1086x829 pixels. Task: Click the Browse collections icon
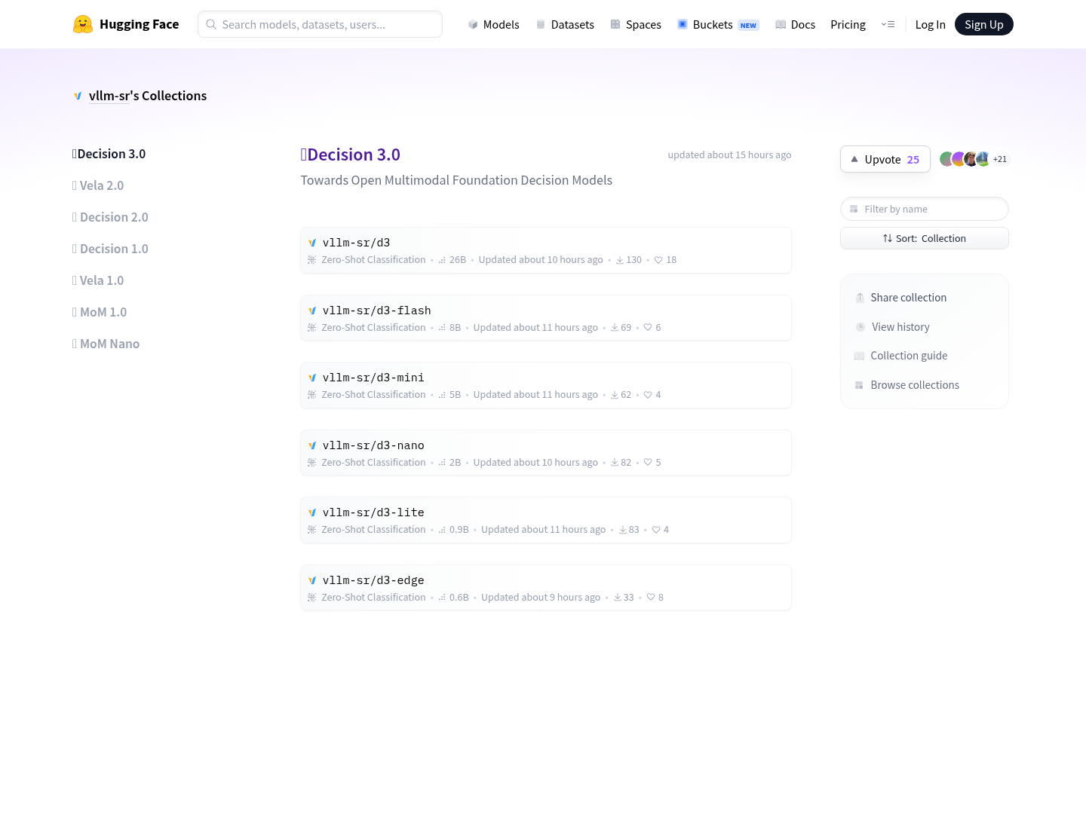[859, 385]
